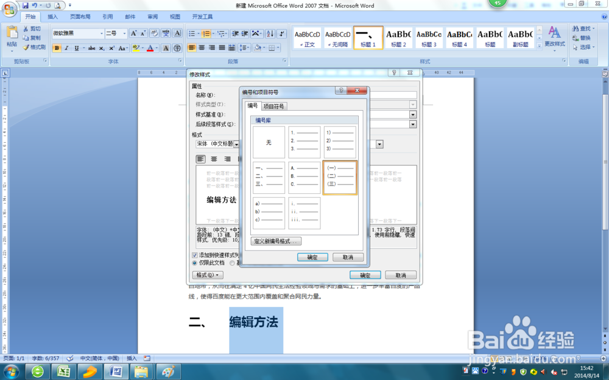609x380 pixels.
Task: Open Excel from the Windows taskbar
Action: (64, 371)
